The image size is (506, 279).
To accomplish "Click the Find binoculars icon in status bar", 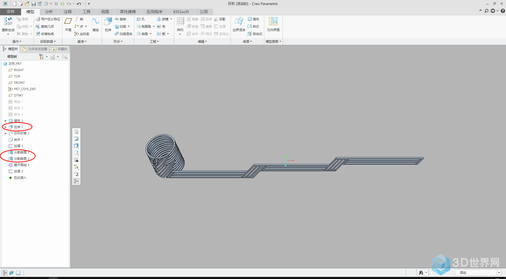I will [x=421, y=273].
